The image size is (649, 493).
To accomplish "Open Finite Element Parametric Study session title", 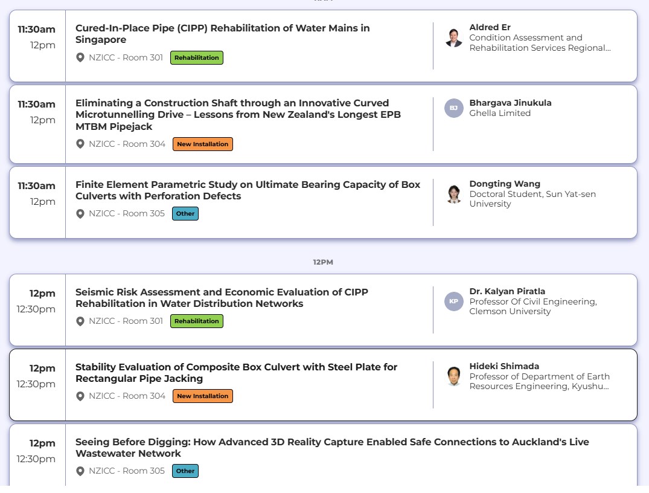I will point(248,190).
